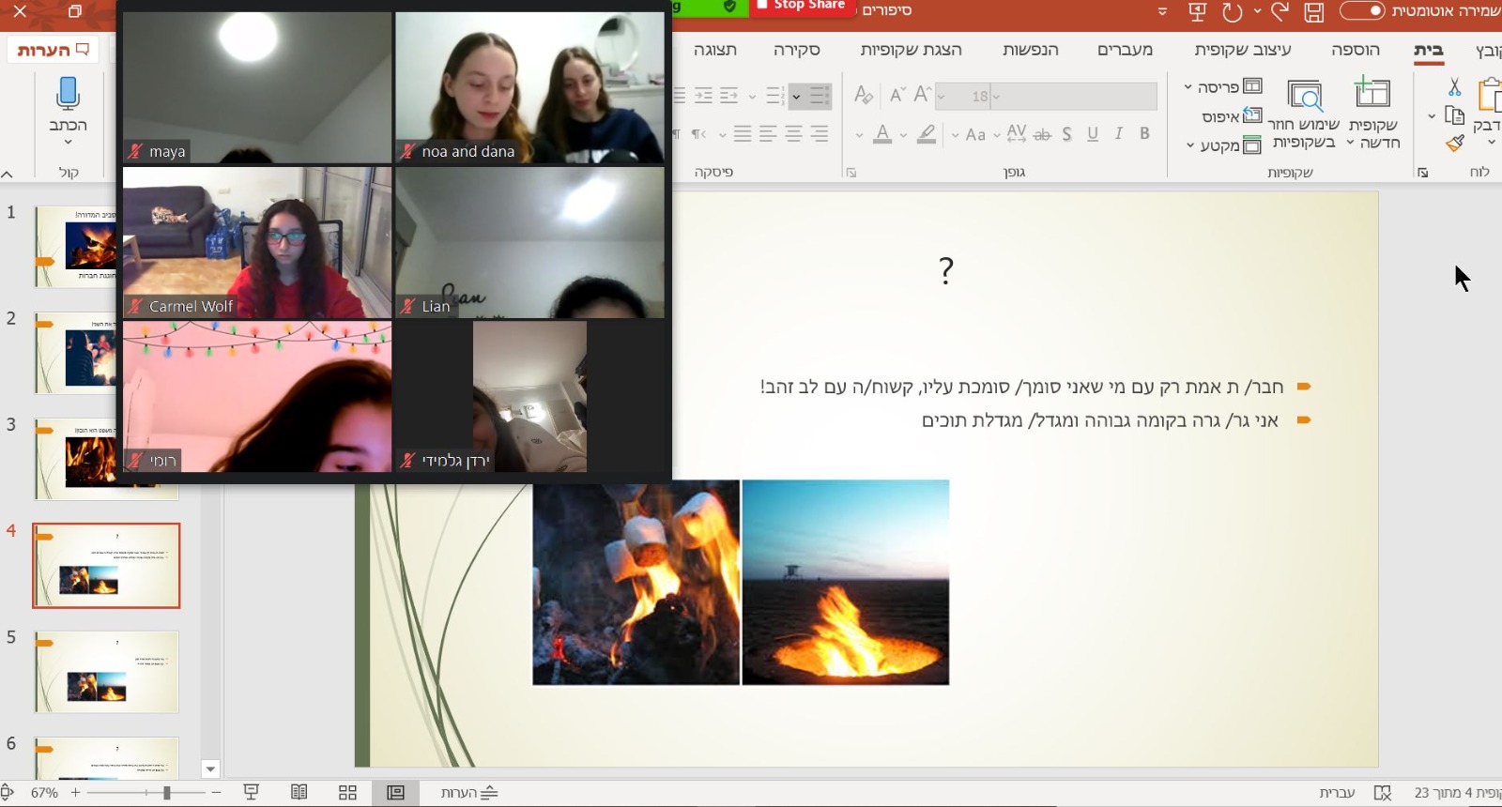Open Reuse Slides (שימוש חוזר בשקופיות) icon
This screenshot has height=807, width=1502.
click(1305, 95)
